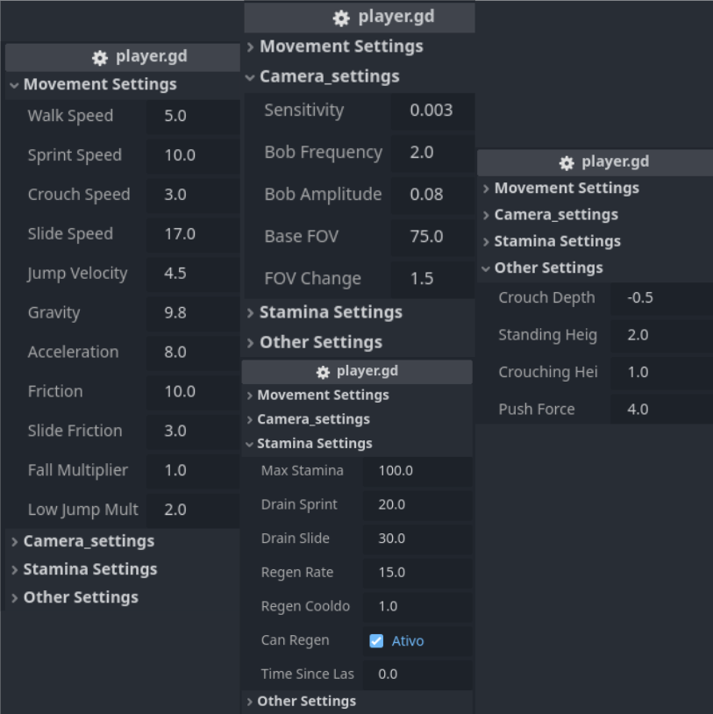Screen dimensions: 713x714
Task: Select the Crouch Depth -0.5 field
Action: coord(660,298)
